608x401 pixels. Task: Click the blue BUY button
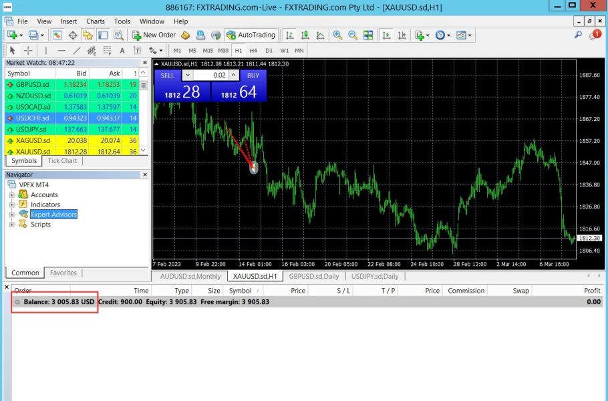point(253,76)
